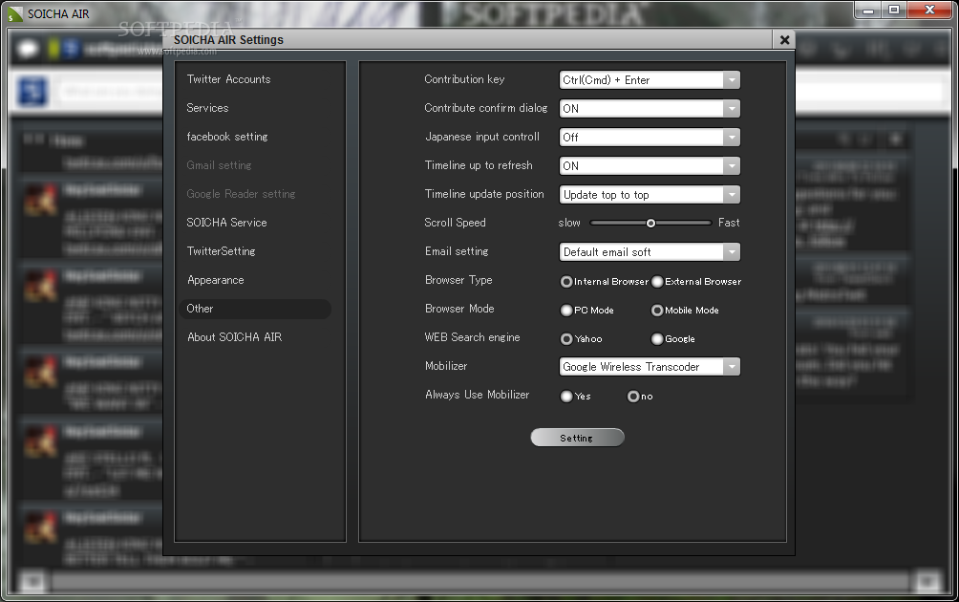The image size is (959, 602).
Task: Click Scroll Speed track near slow
Action: click(600, 224)
